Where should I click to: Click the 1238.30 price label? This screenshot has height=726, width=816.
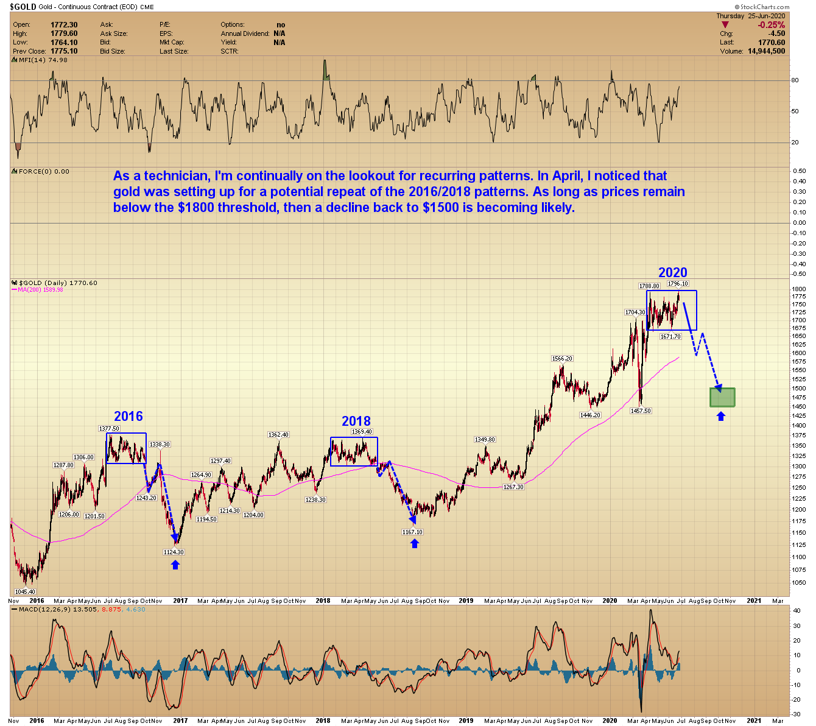pos(315,499)
